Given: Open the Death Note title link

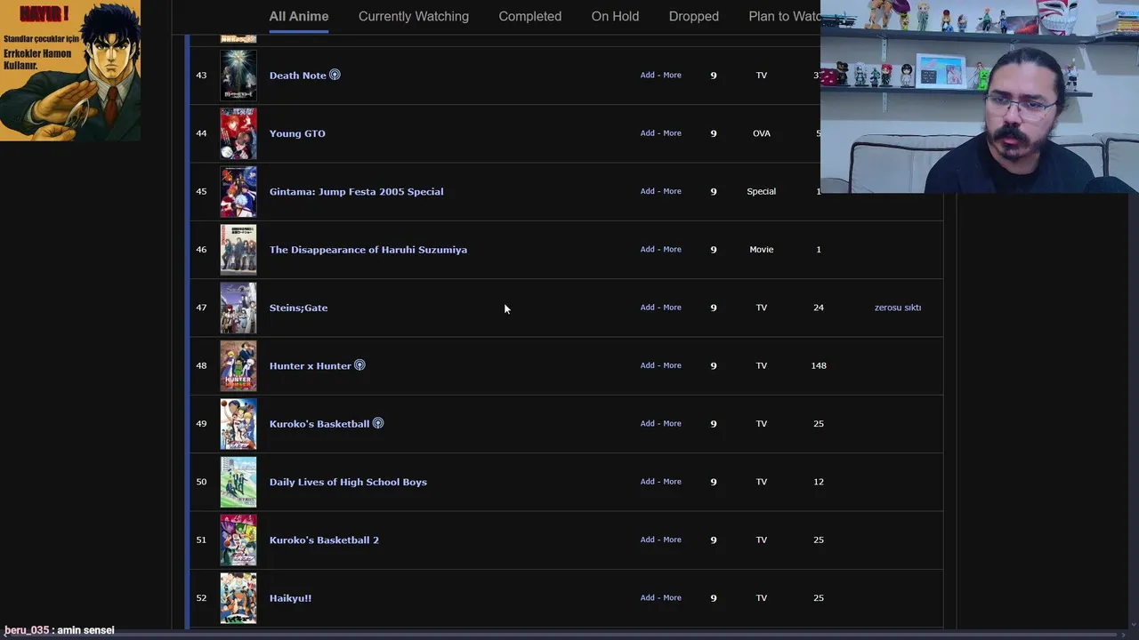Looking at the screenshot, I should click(x=298, y=76).
